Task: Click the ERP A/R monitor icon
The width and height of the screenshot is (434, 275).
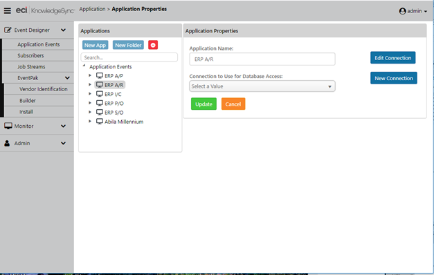Action: [100, 84]
